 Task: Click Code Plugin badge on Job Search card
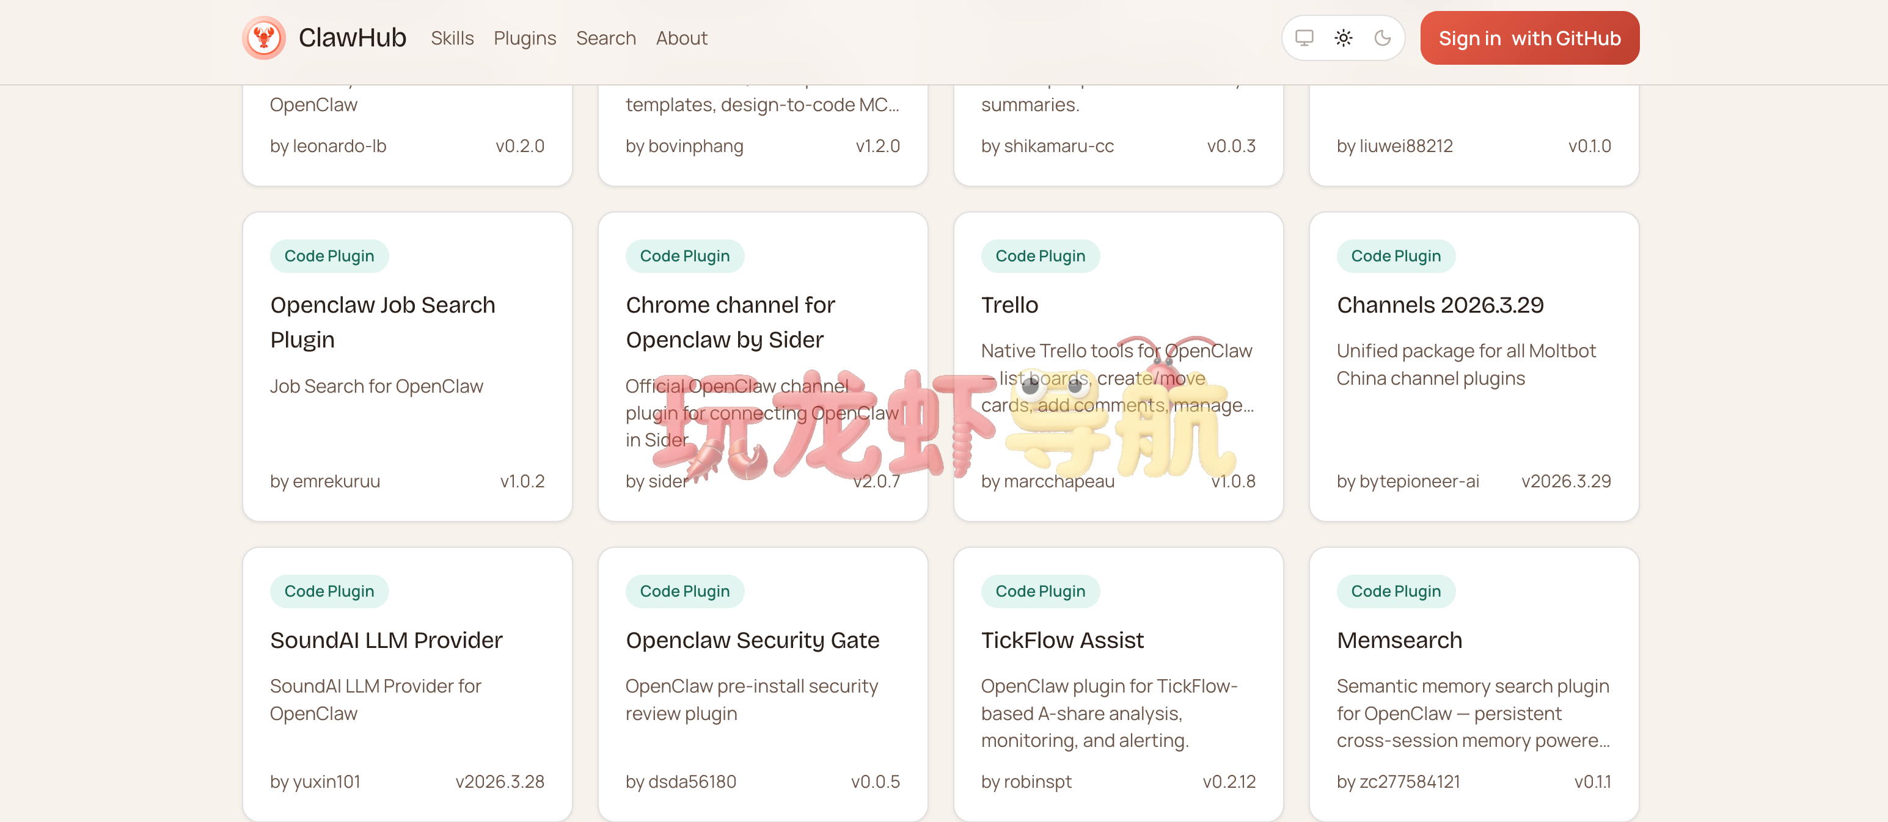click(329, 256)
